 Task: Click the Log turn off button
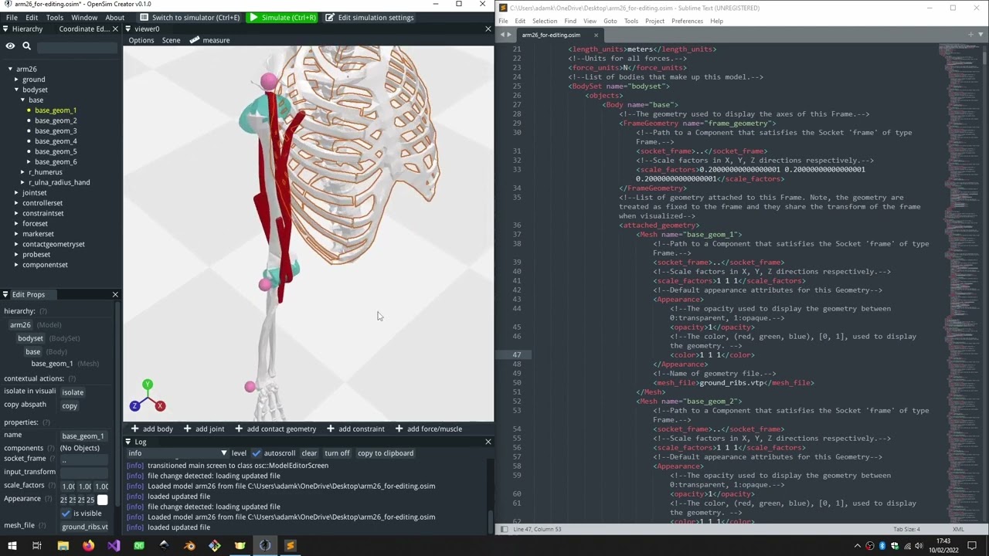pyautogui.click(x=337, y=453)
